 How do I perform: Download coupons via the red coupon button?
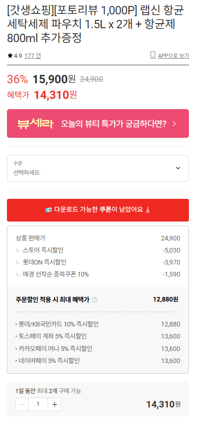[98, 210]
